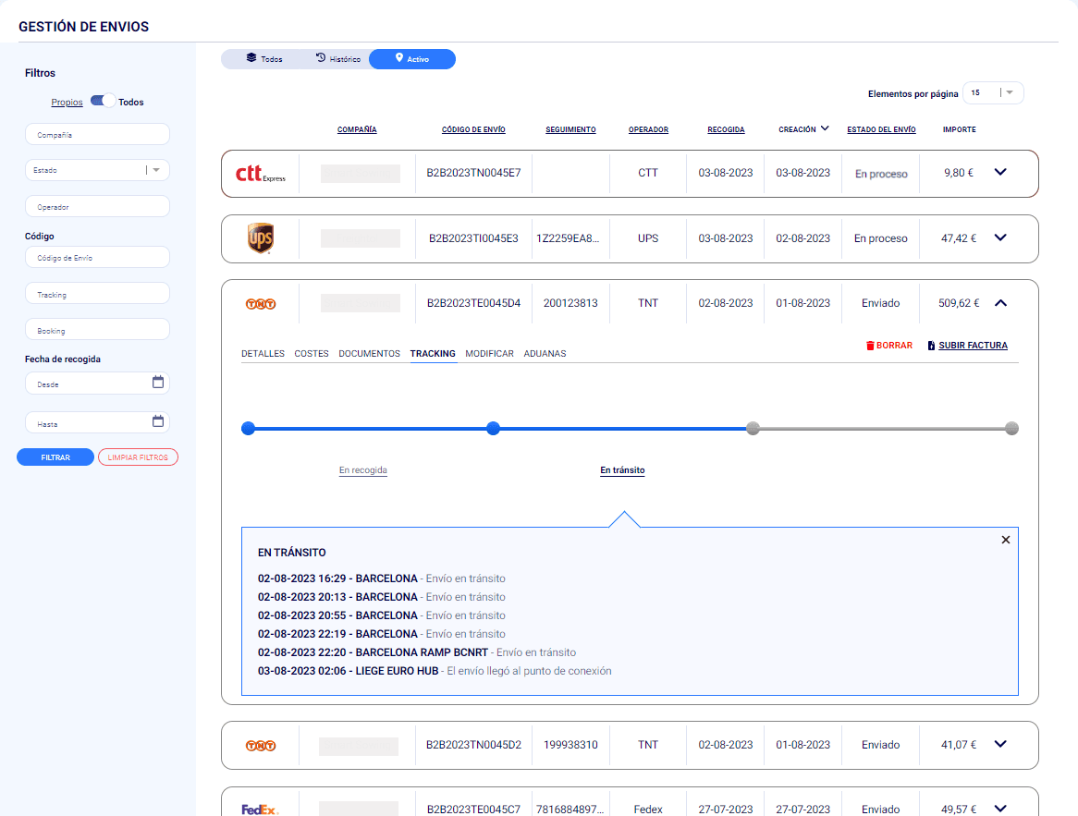Toggle the Propios/Todos switch
The height and width of the screenshot is (816, 1078).
104,101
